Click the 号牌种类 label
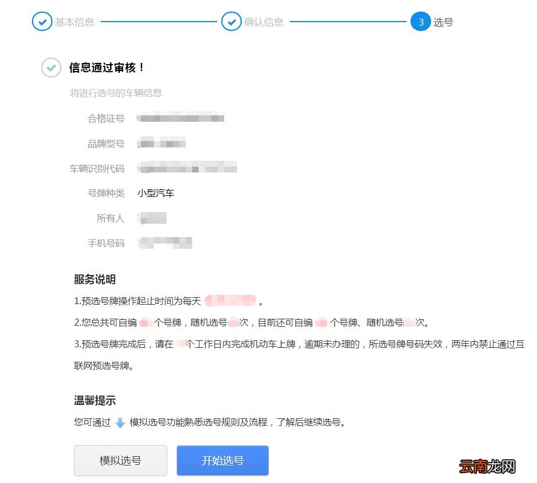Screen dimensions: 537x483 pos(106,193)
